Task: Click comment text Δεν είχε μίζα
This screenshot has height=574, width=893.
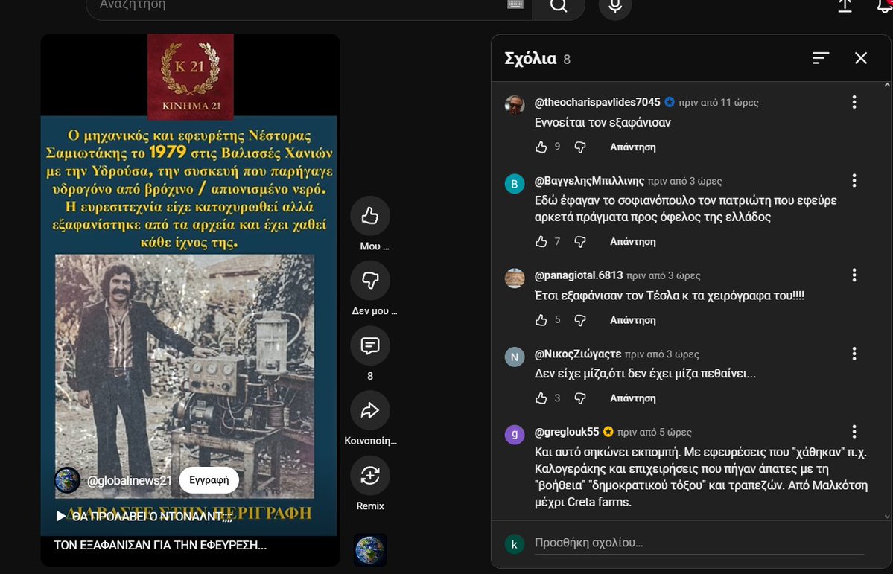Action: 645,374
